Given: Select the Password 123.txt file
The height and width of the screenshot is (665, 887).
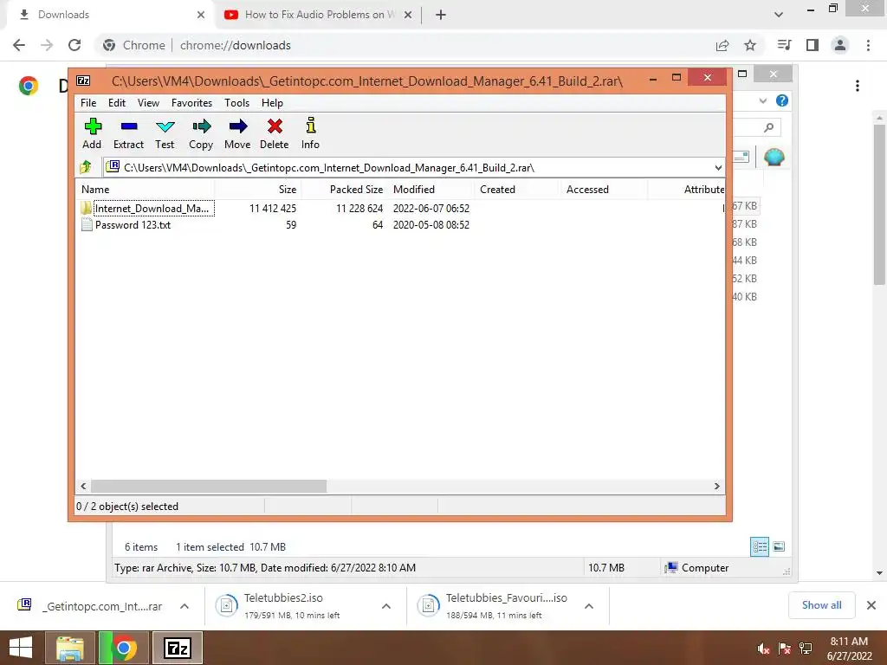Looking at the screenshot, I should [126, 224].
